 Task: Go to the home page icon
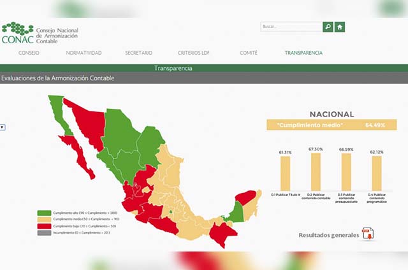point(340,27)
